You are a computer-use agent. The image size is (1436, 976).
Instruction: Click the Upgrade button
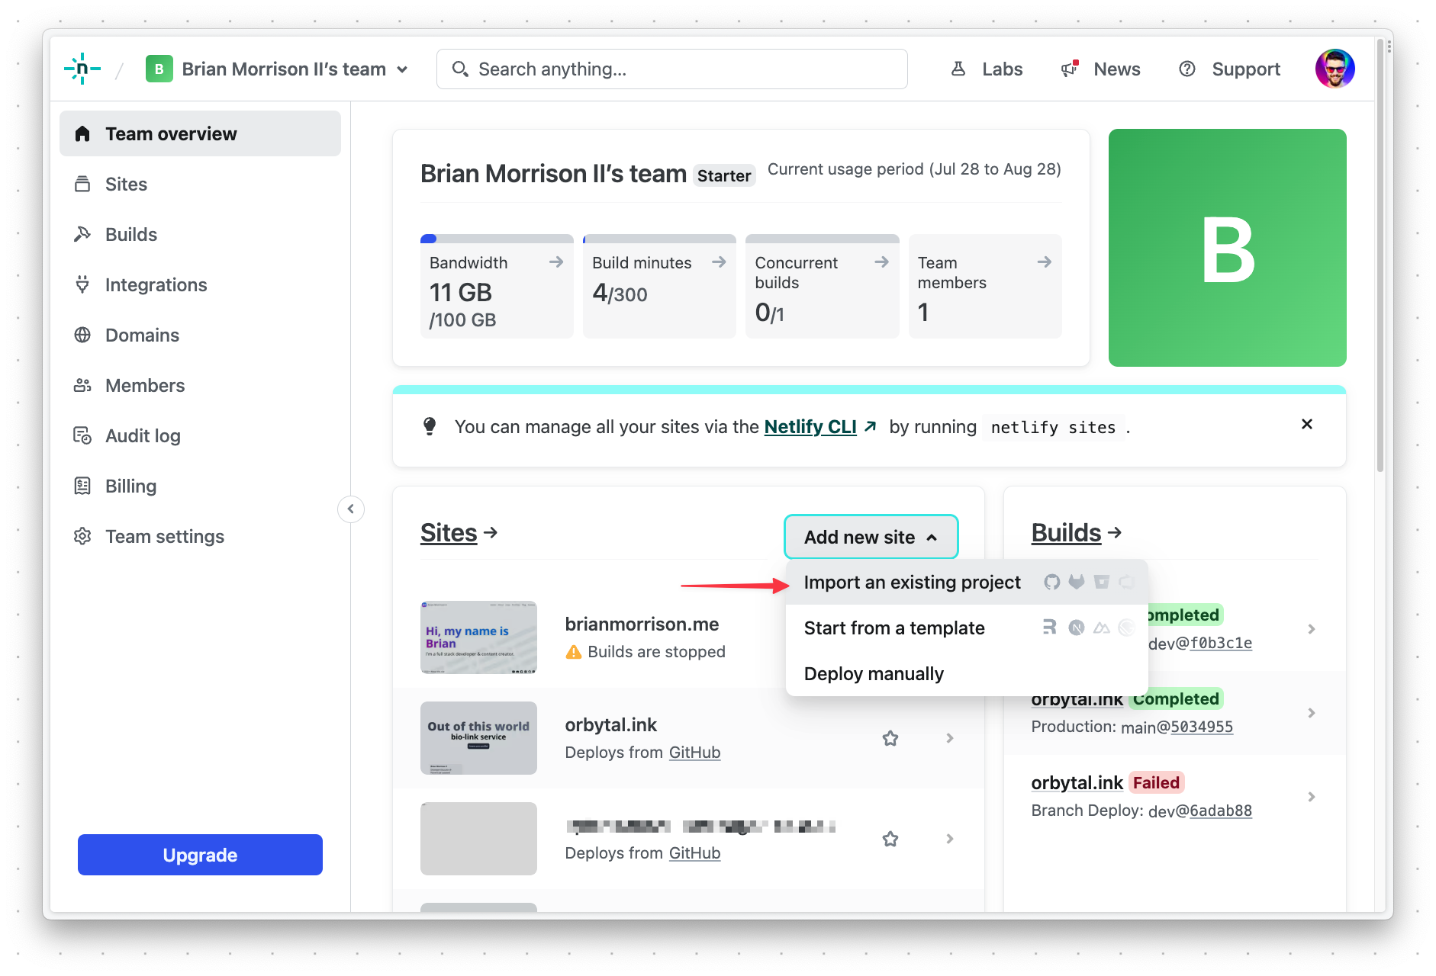199,855
